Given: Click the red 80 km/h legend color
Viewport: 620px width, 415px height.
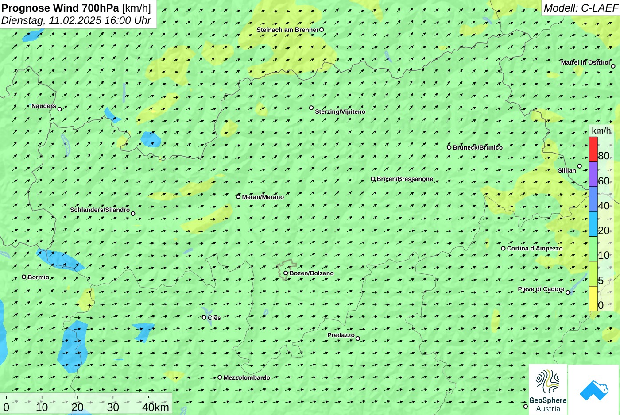Looking at the screenshot, I should (x=593, y=149).
